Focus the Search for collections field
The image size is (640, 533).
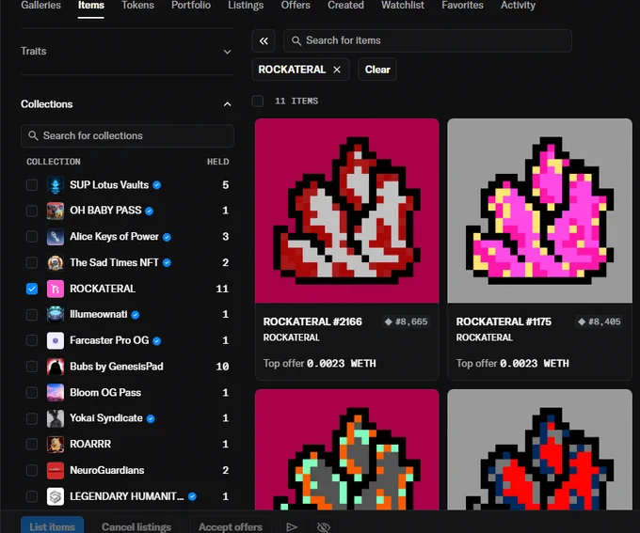[x=127, y=135]
